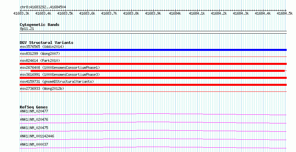Open variant nsv824614 (Park2010) label
The height and width of the screenshot is (152, 296).
(x=40, y=61)
